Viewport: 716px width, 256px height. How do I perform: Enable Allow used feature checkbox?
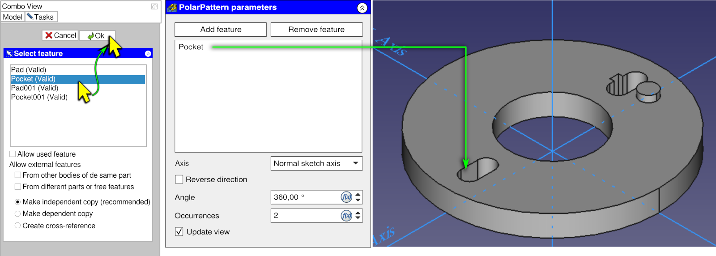[x=13, y=154]
